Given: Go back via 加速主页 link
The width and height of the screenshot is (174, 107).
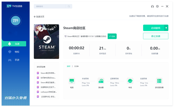Looking at the screenshot, I should click(39, 17).
